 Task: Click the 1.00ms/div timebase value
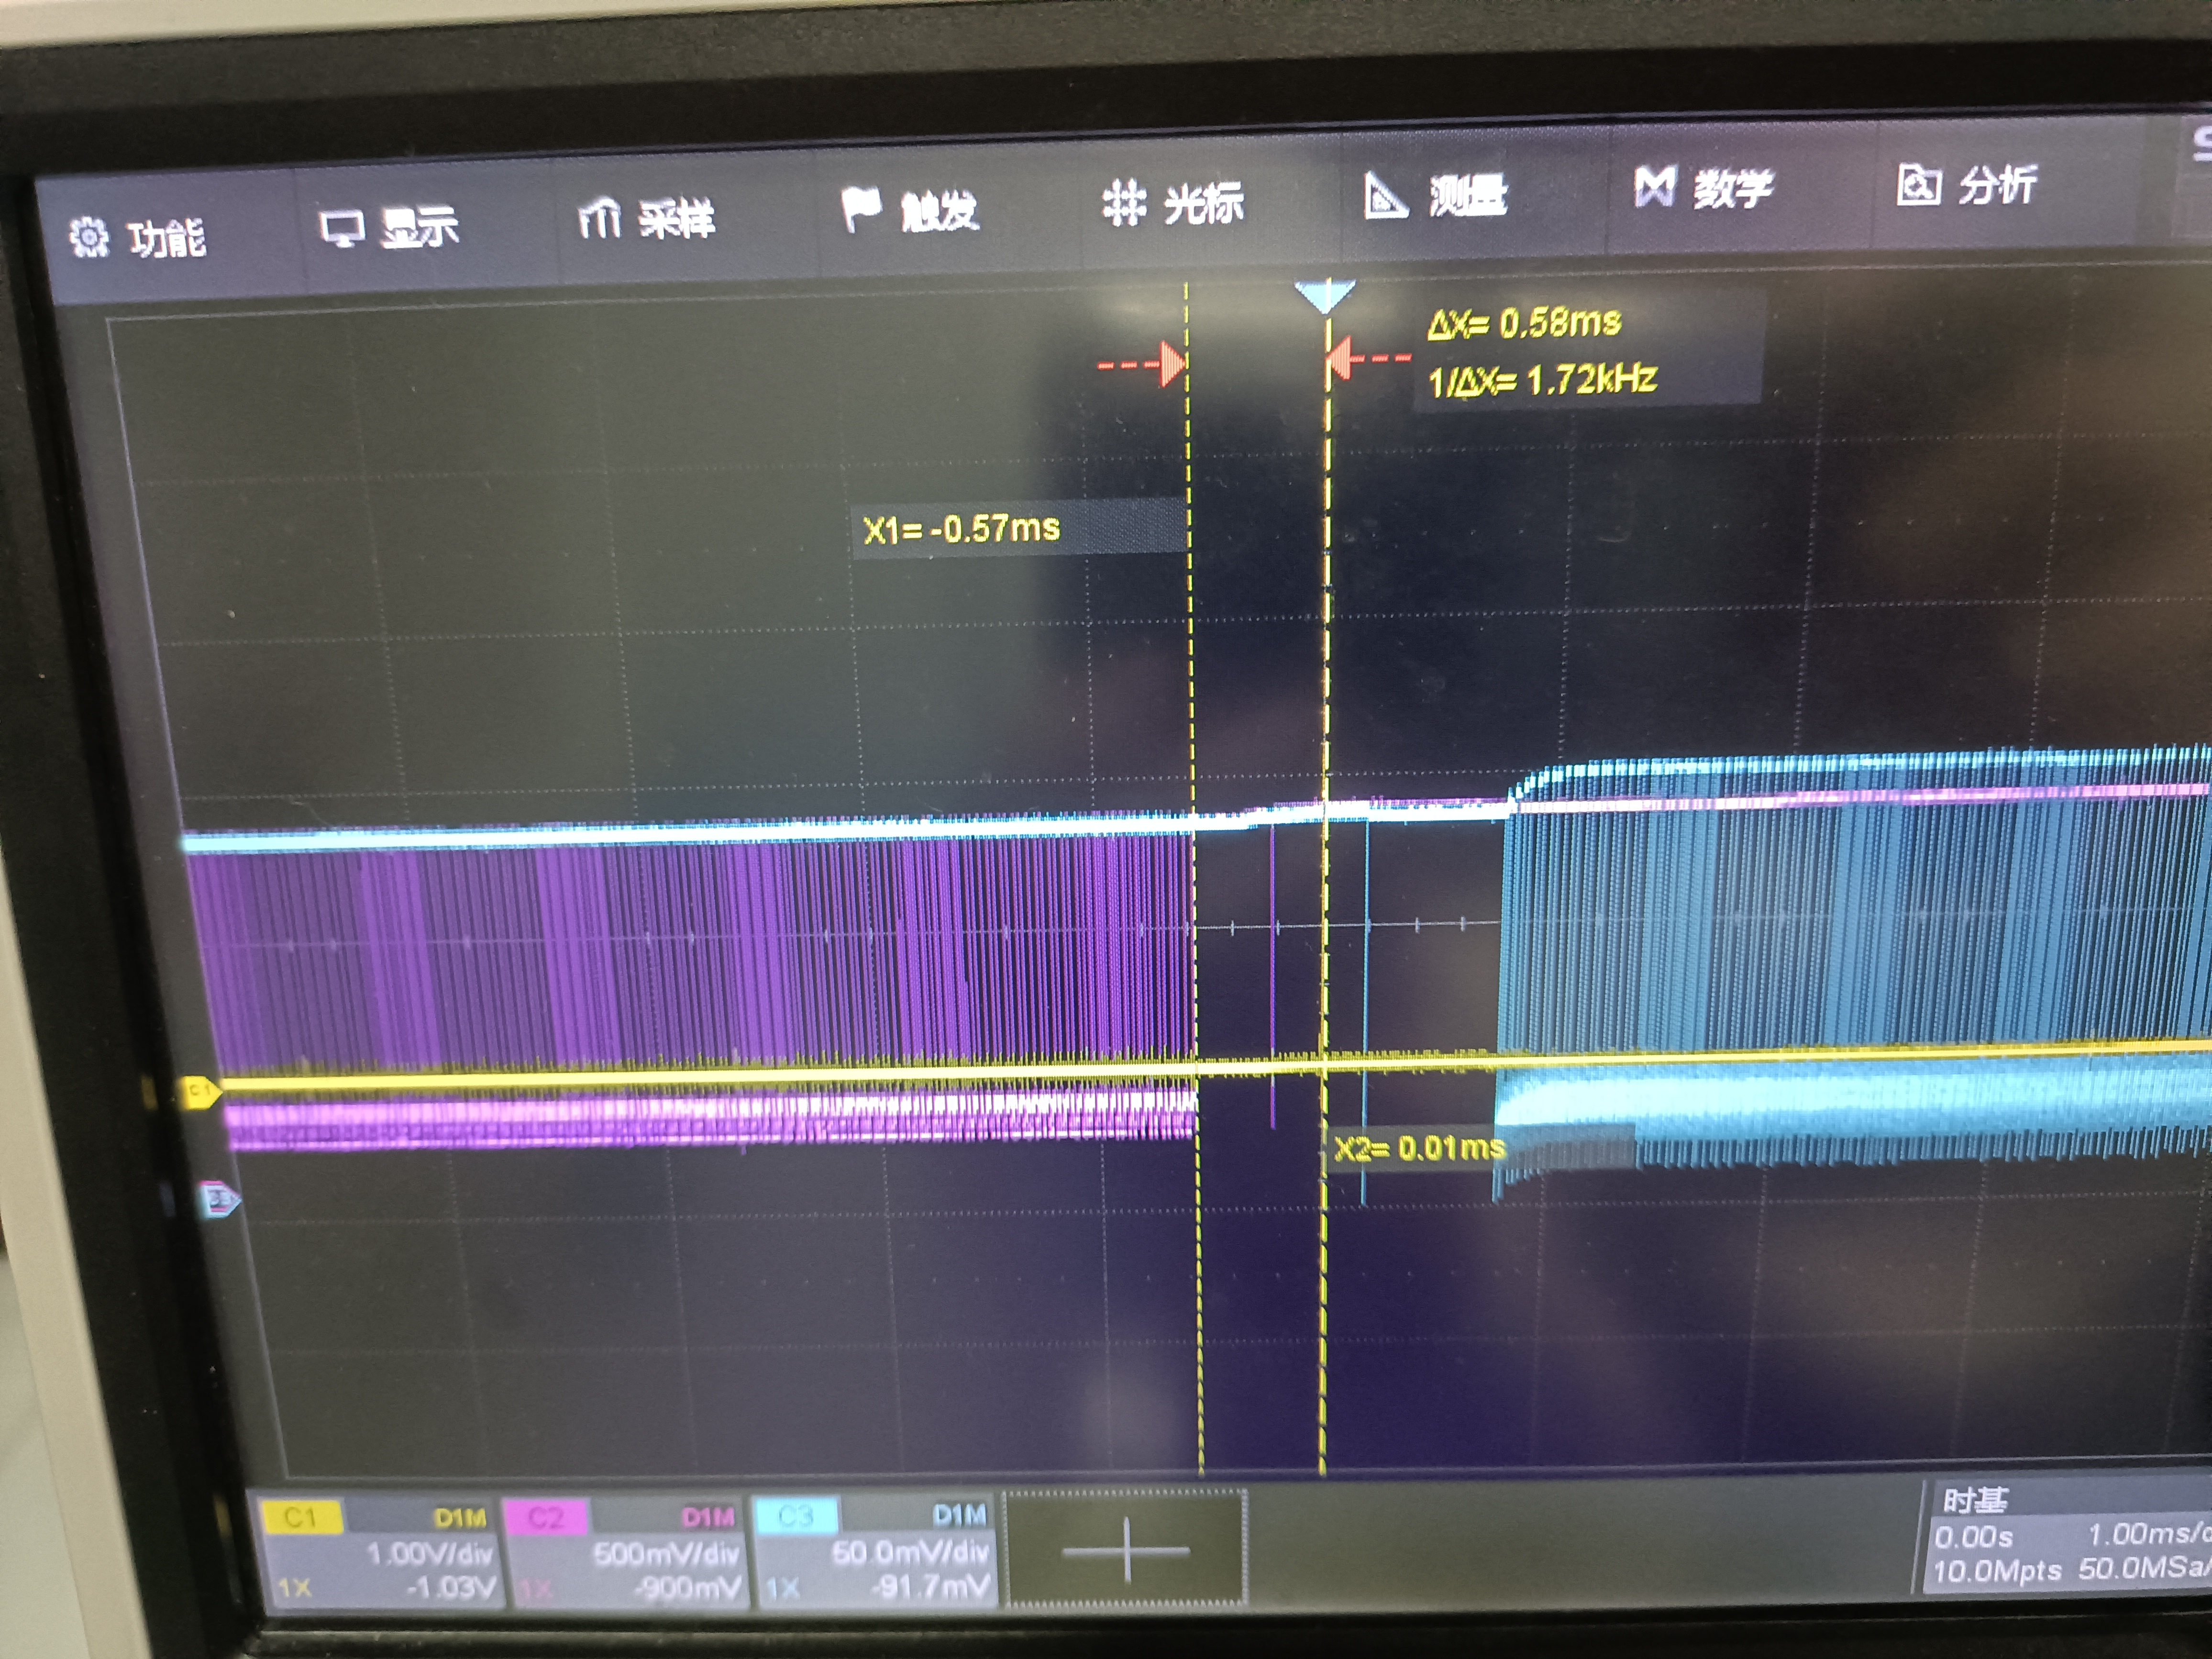[2150, 1533]
